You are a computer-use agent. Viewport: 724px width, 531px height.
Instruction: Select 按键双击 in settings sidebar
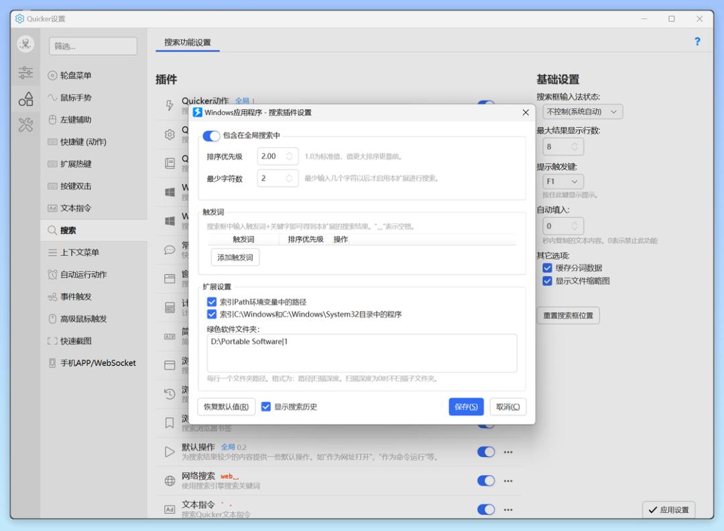94,186
